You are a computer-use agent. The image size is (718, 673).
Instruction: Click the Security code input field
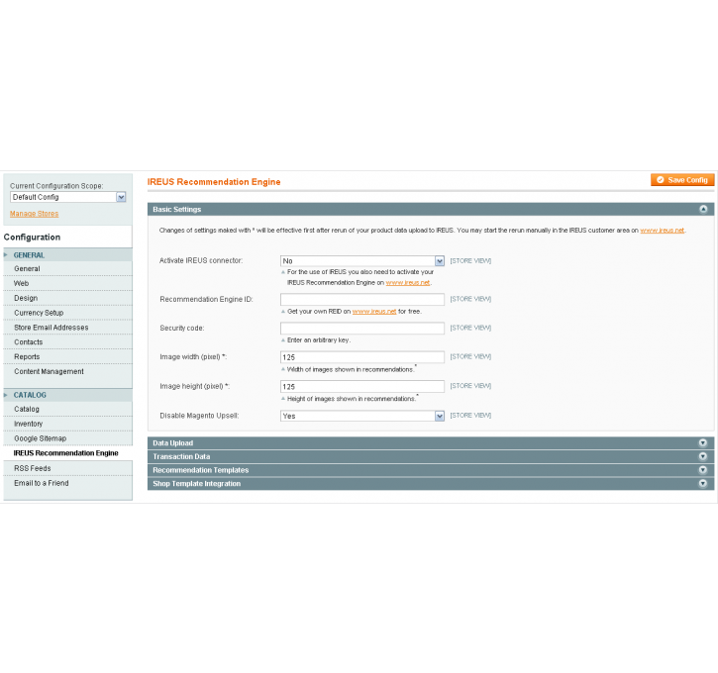point(362,328)
